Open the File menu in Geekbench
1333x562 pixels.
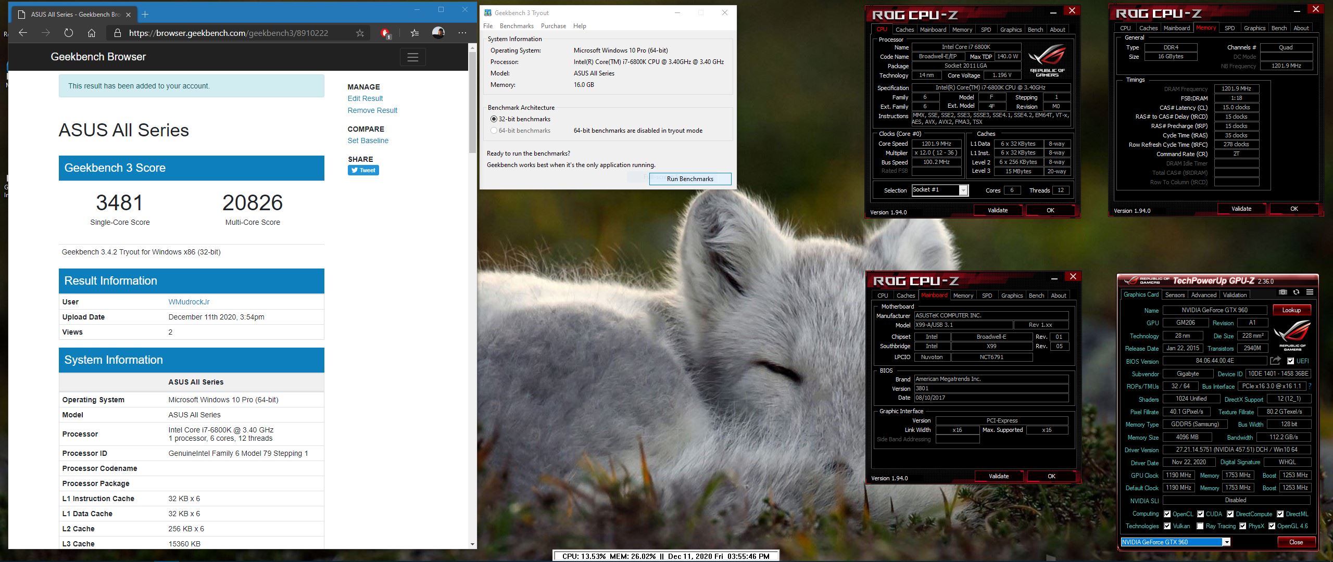(488, 26)
